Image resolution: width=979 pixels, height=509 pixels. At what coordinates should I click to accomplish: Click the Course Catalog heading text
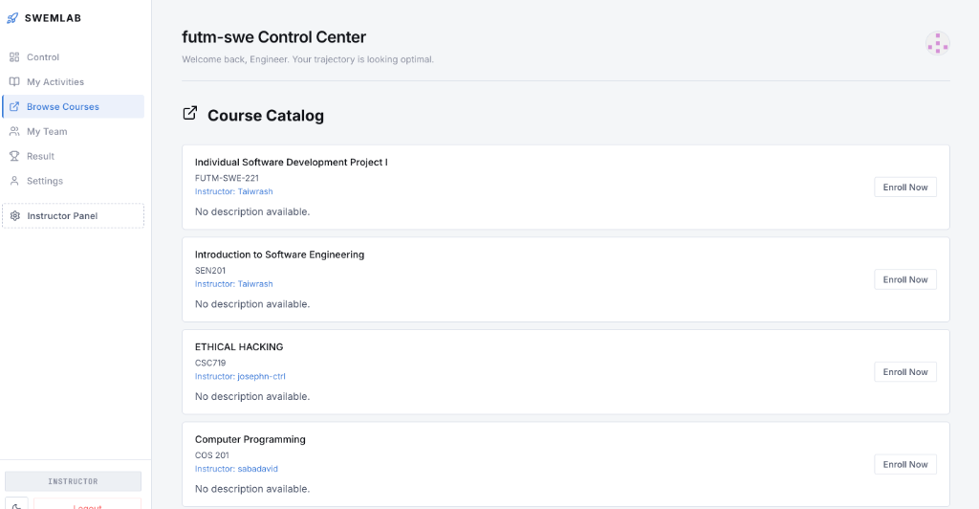pos(266,116)
